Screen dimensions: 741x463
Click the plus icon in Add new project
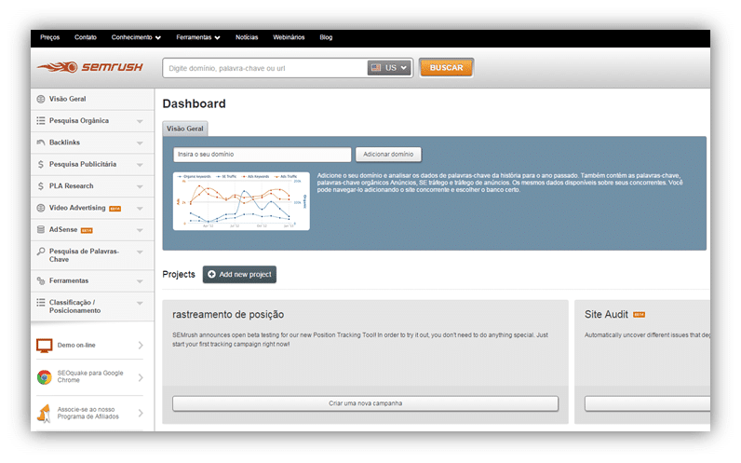(x=211, y=274)
